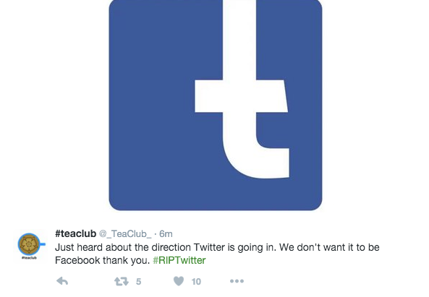Select the word Twitter in the tweet text
429x297 pixels.
point(210,247)
